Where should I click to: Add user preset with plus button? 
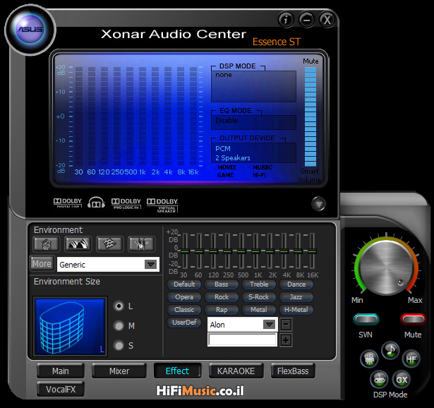286,340
